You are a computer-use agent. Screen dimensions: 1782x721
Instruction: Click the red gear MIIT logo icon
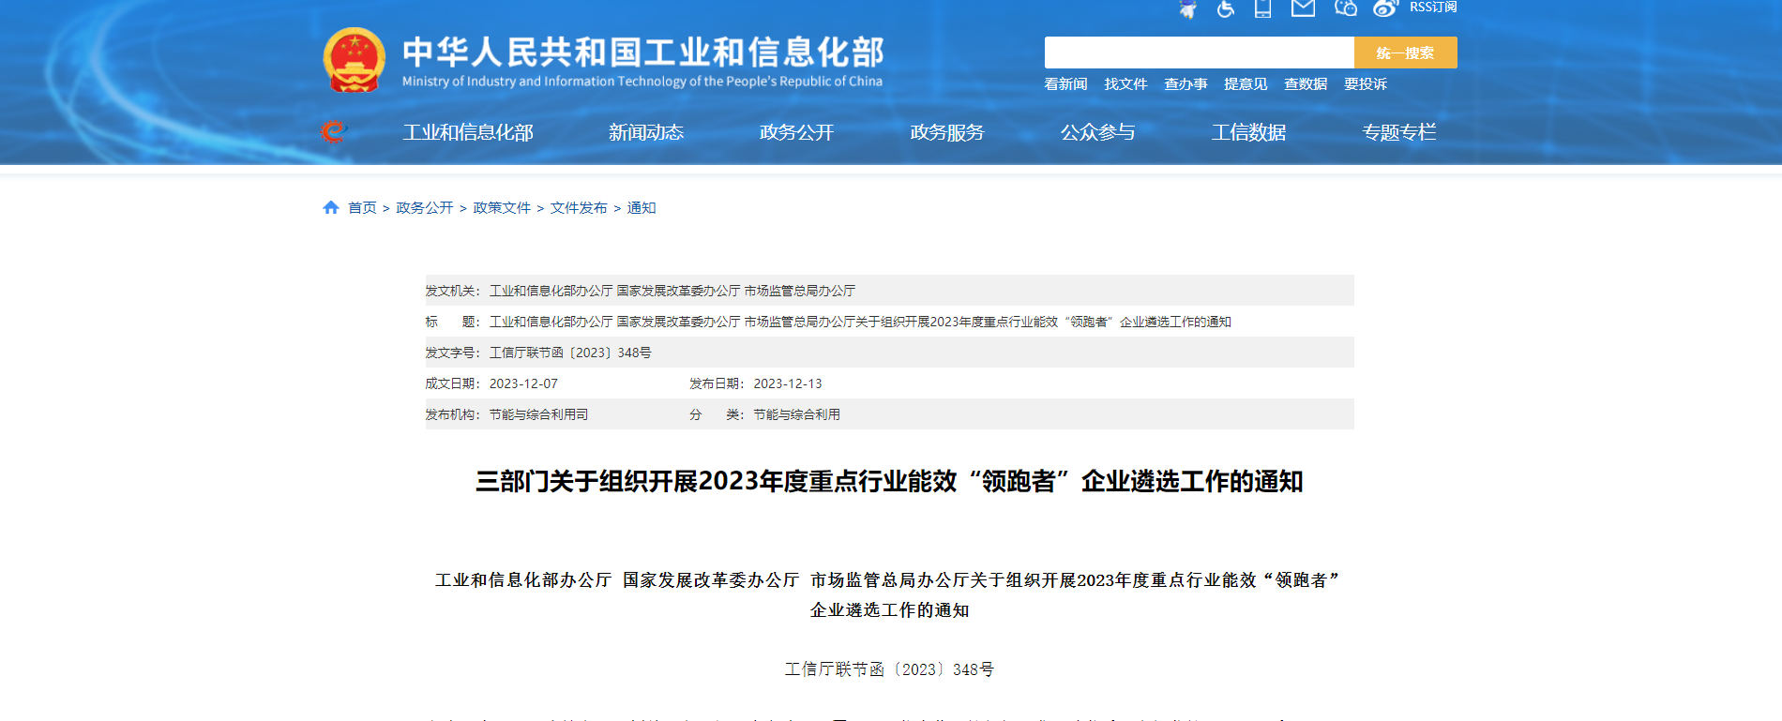pos(333,132)
